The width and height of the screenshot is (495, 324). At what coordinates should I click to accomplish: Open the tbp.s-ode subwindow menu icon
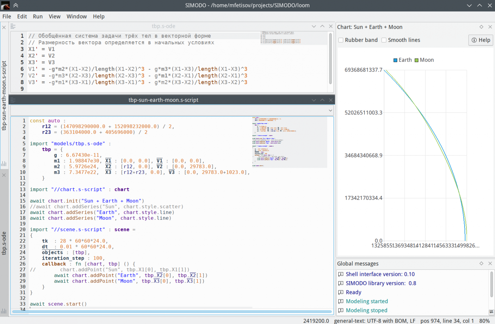click(13, 26)
